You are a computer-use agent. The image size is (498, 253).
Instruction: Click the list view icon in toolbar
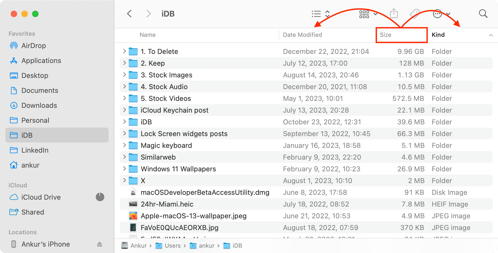coord(316,13)
